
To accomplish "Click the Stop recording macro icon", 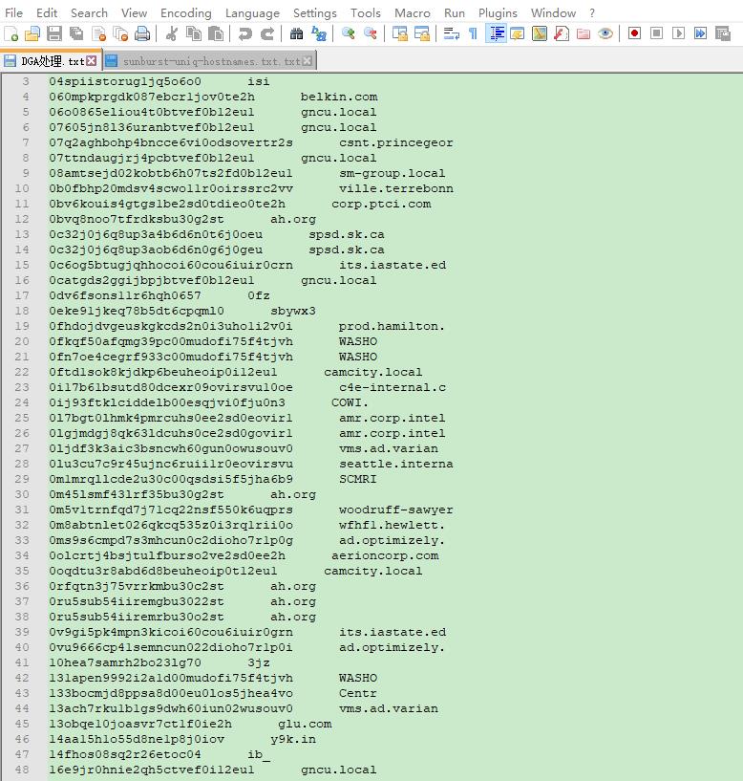I will (x=656, y=33).
